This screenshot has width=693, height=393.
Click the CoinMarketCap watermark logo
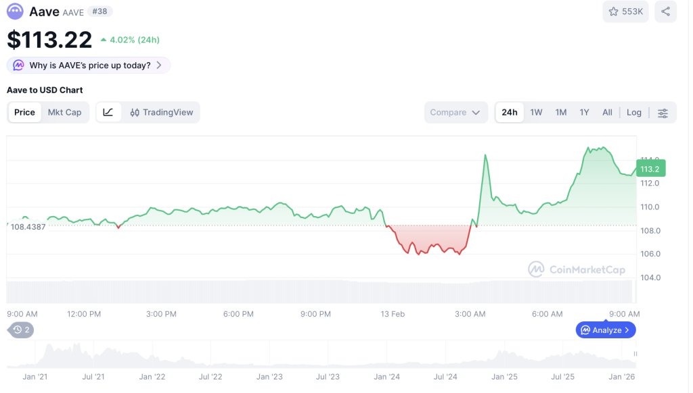point(577,269)
